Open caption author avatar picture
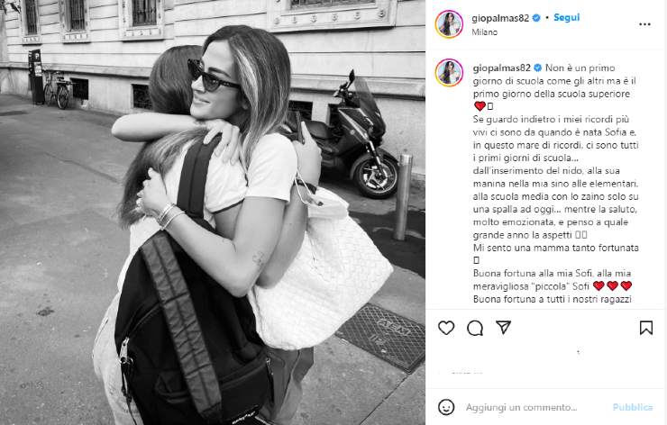The height and width of the screenshot is (425, 667). point(449,73)
